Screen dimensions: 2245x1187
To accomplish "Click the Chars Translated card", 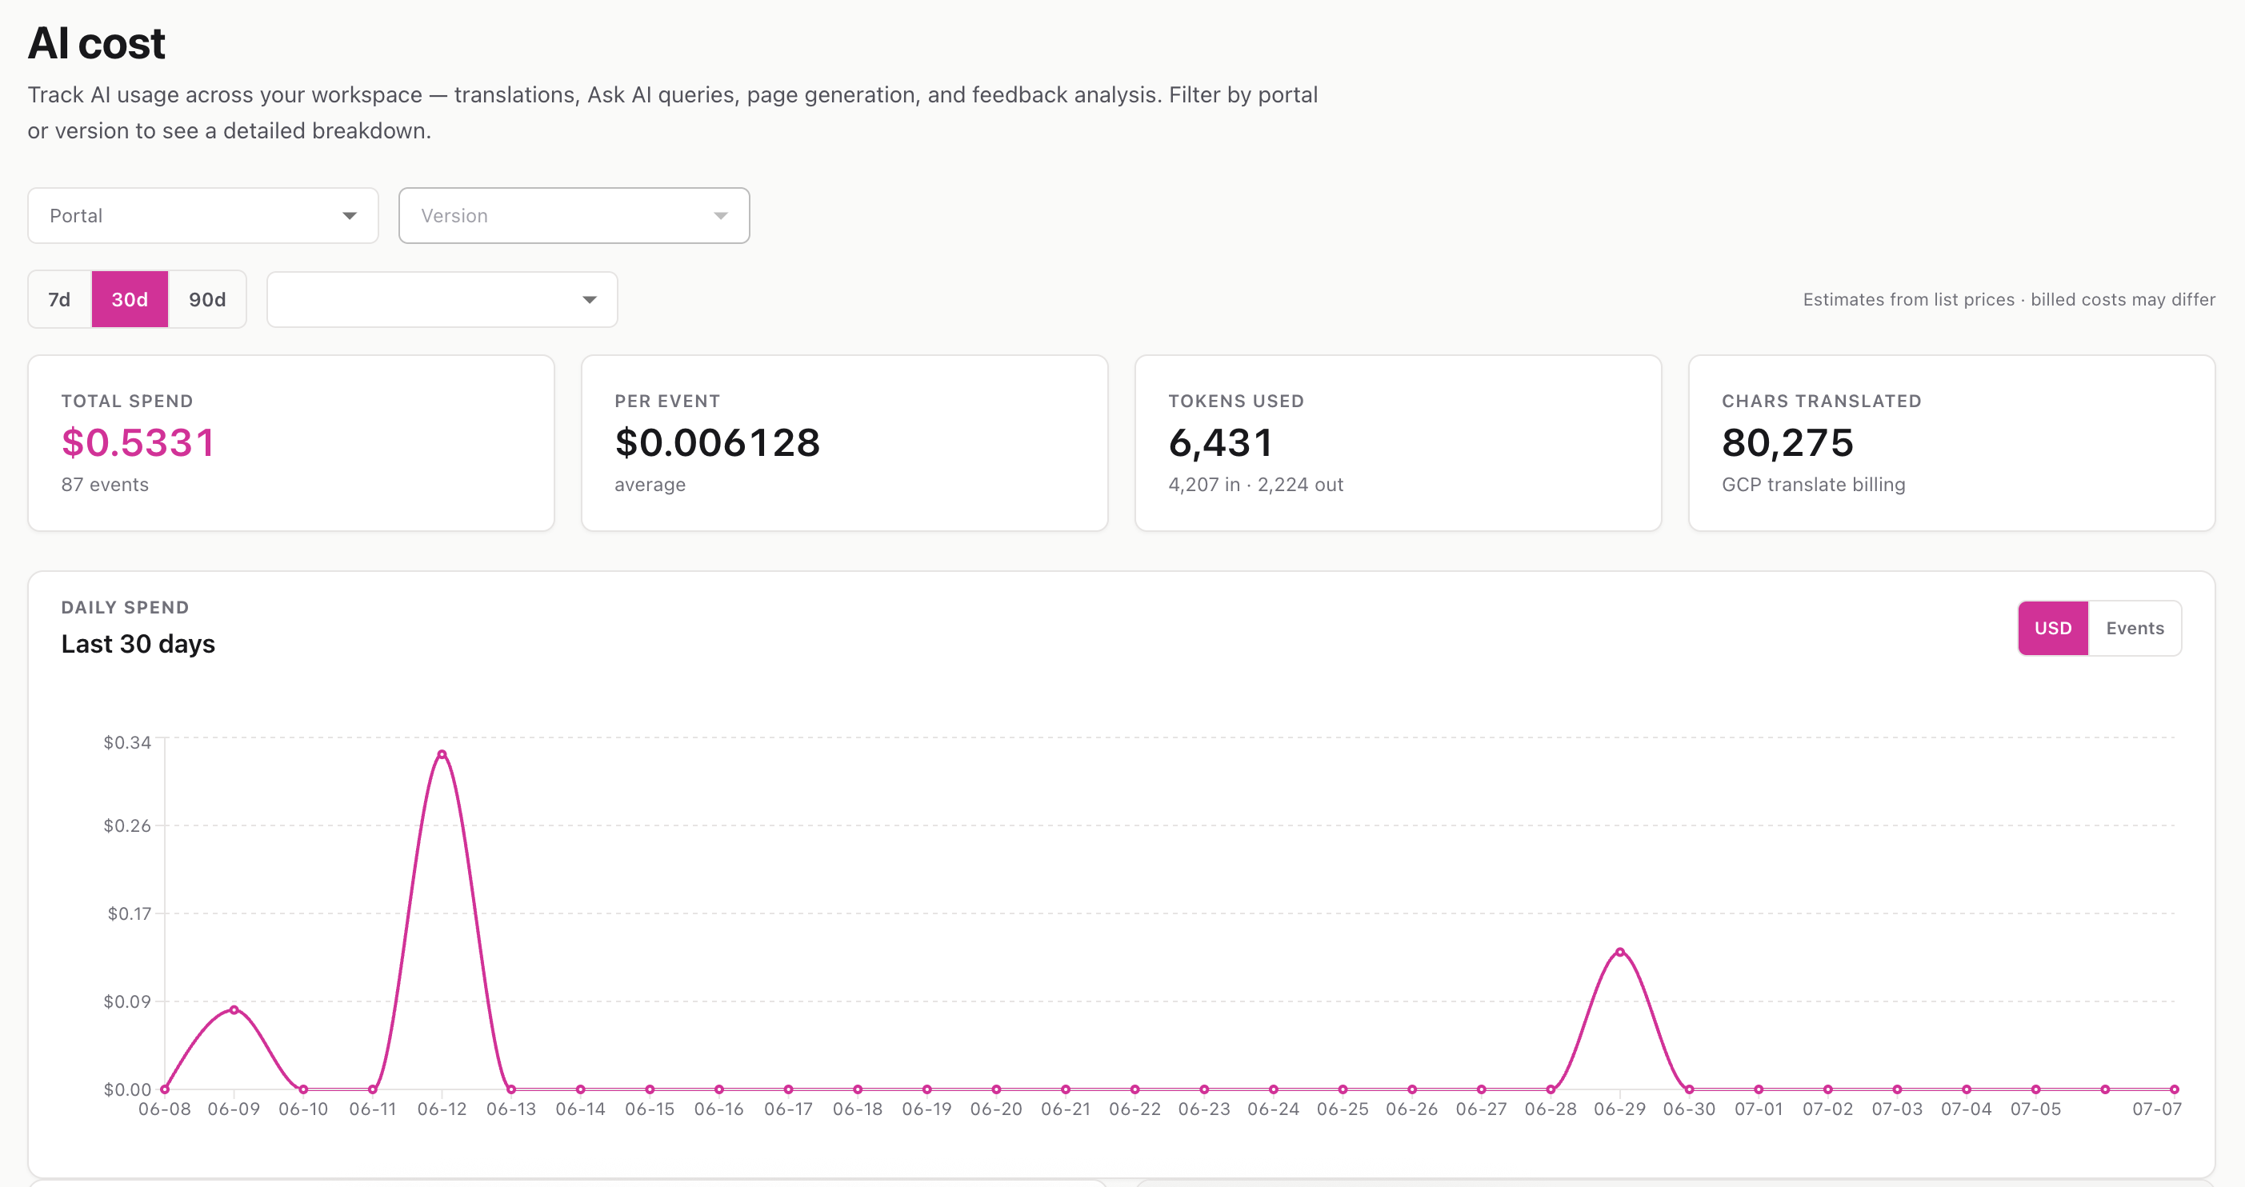I will click(x=1952, y=444).
